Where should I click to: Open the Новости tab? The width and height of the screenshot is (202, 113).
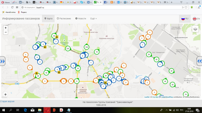pyautogui.click(x=81, y=19)
